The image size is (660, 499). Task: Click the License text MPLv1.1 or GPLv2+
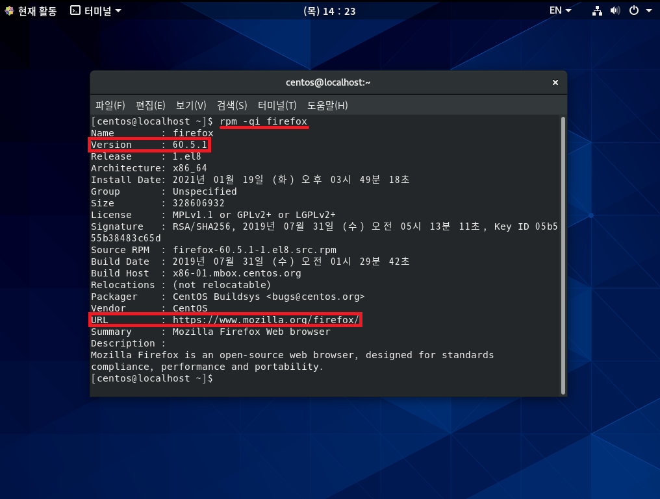click(x=222, y=215)
